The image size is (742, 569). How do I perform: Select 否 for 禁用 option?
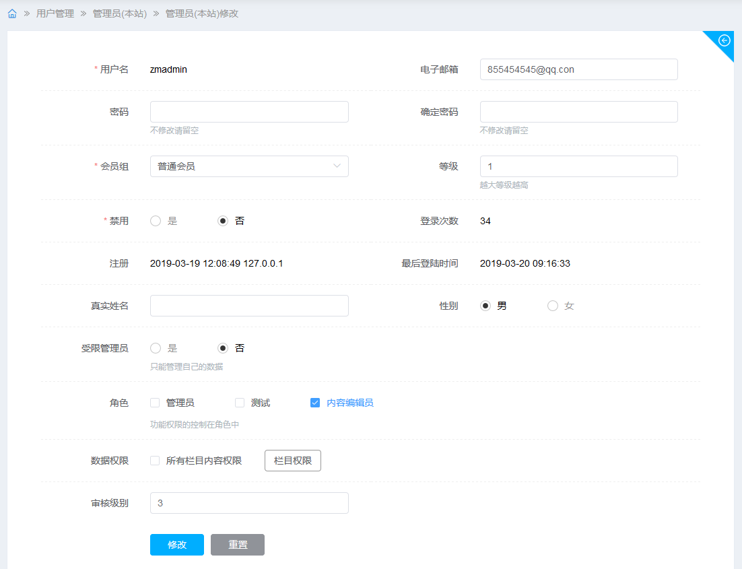click(x=223, y=221)
